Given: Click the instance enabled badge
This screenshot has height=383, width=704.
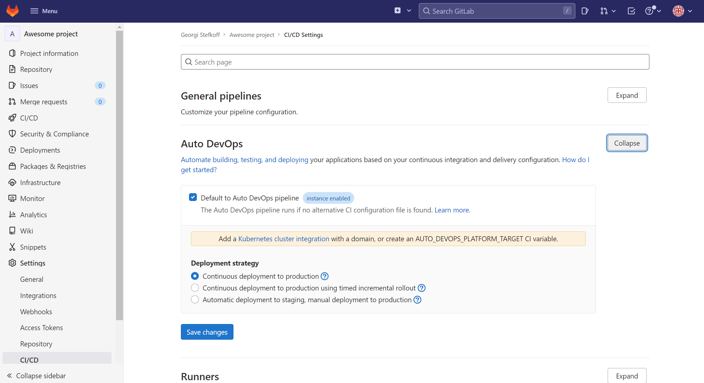Looking at the screenshot, I should 328,198.
